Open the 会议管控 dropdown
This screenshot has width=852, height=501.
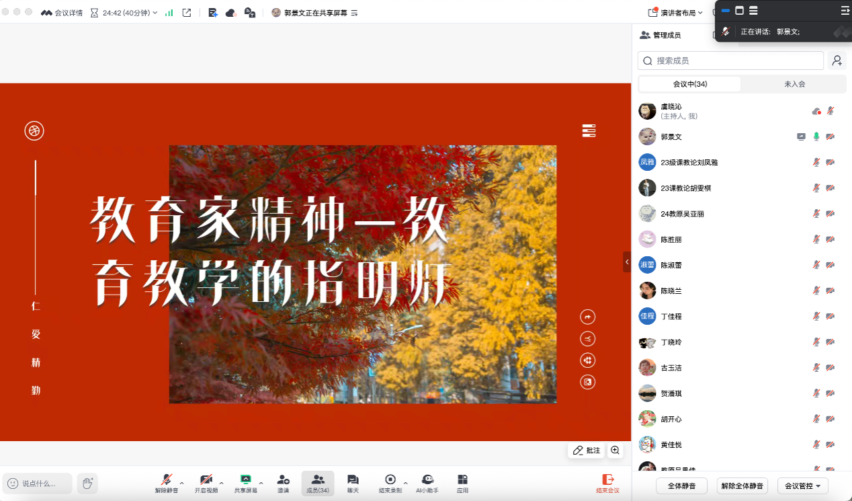802,486
